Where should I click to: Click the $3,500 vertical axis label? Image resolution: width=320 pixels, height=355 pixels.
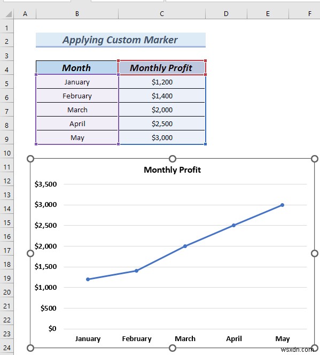click(x=45, y=184)
